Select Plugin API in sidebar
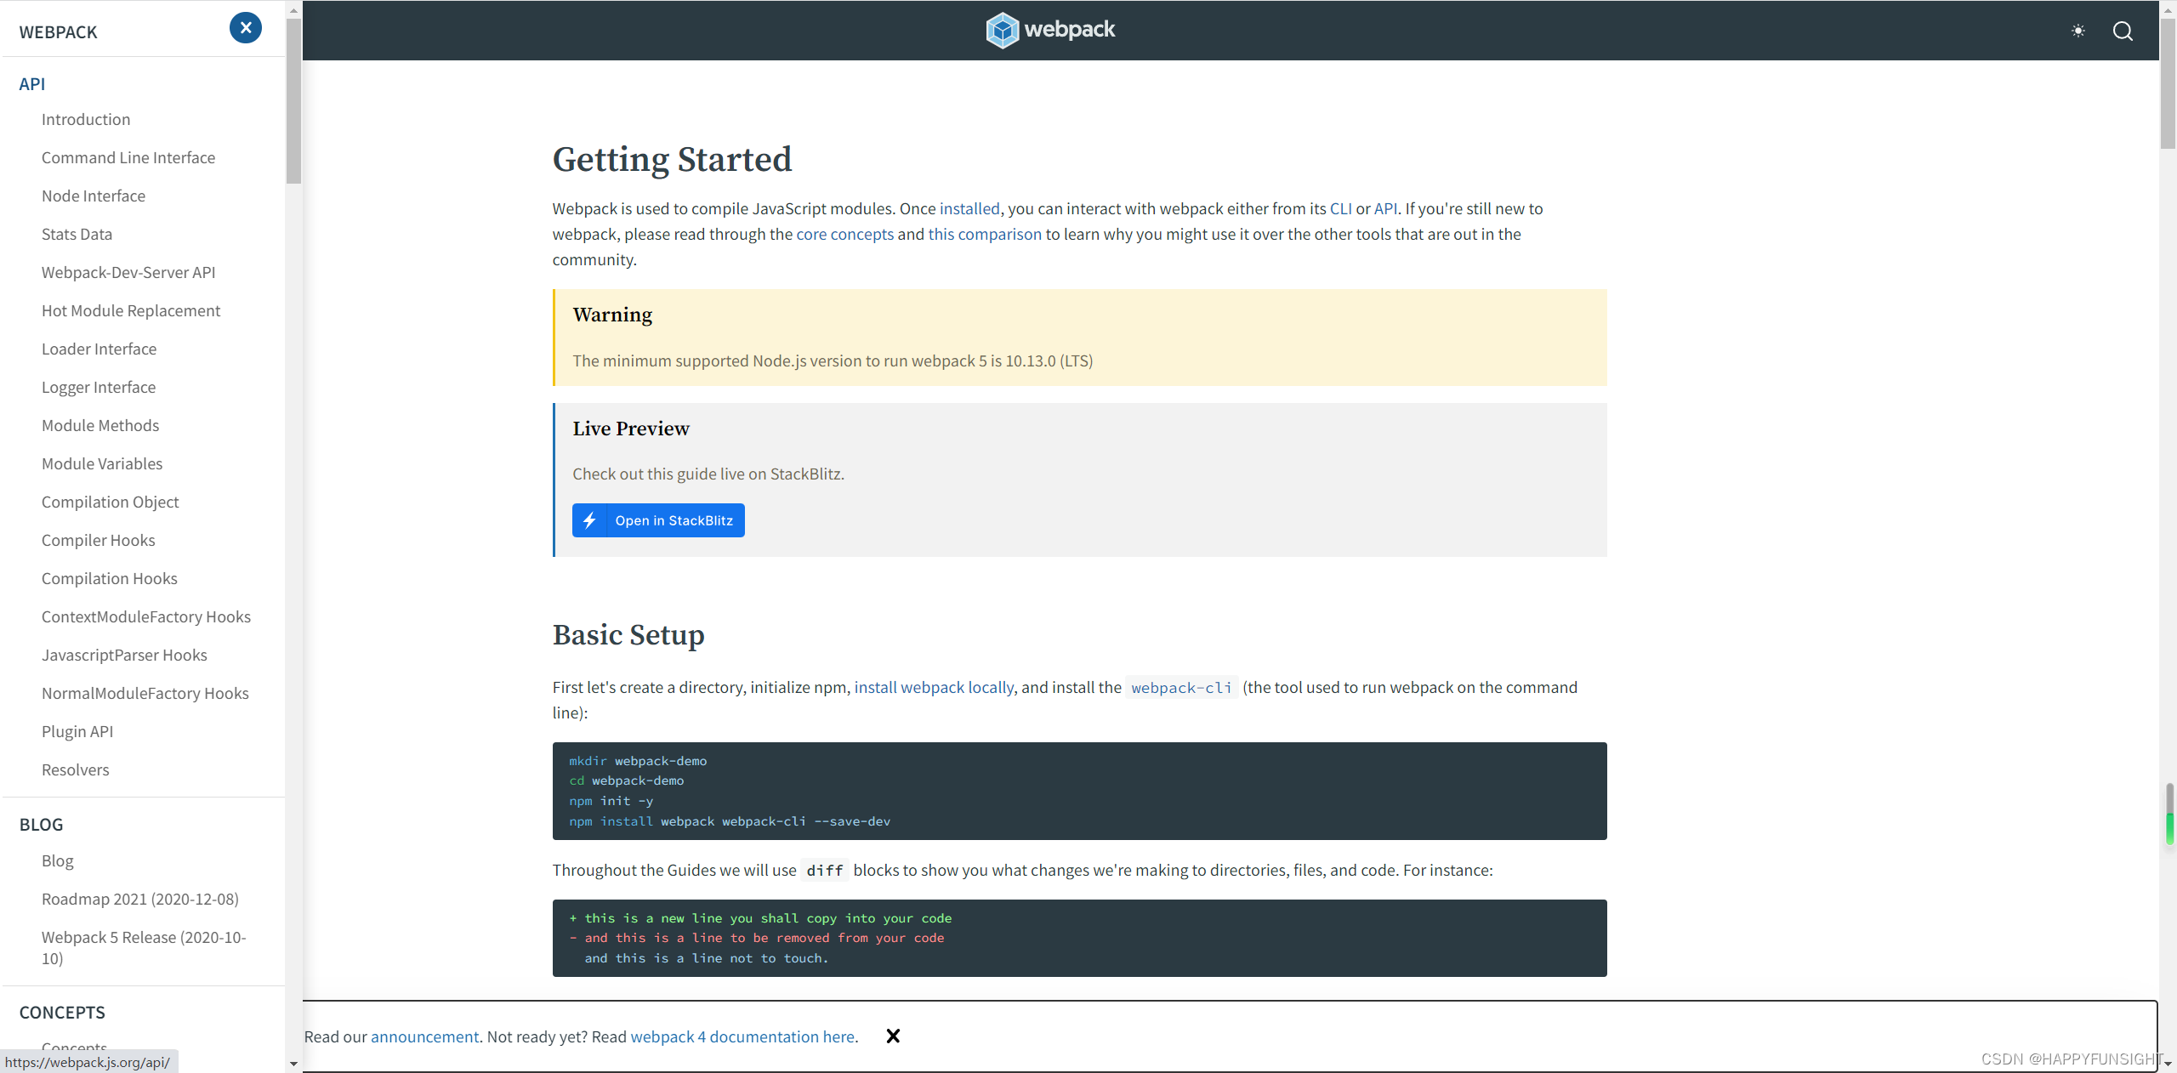Screen dimensions: 2177x1073 (x=77, y=731)
